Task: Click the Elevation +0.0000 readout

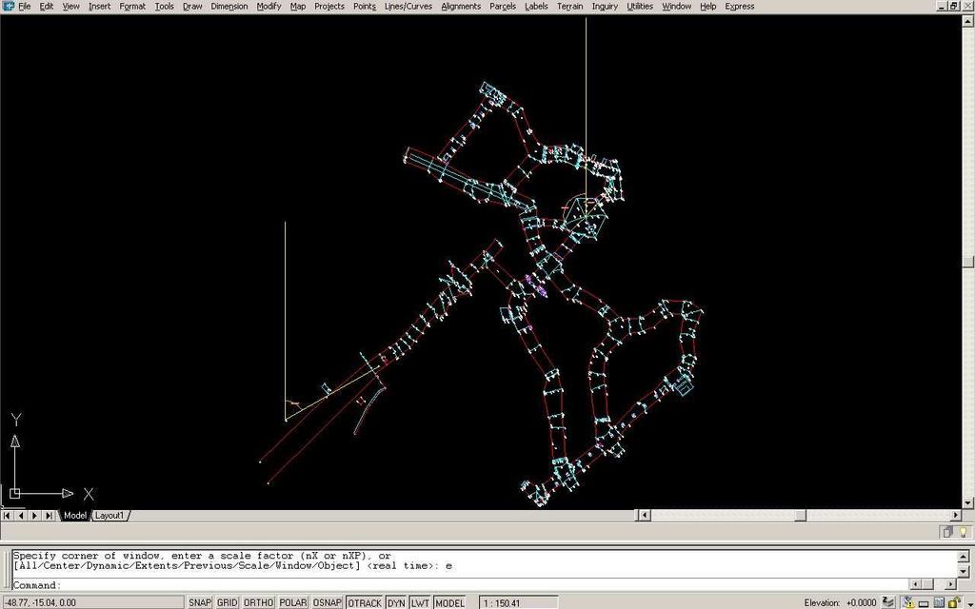Action: pyautogui.click(x=840, y=602)
